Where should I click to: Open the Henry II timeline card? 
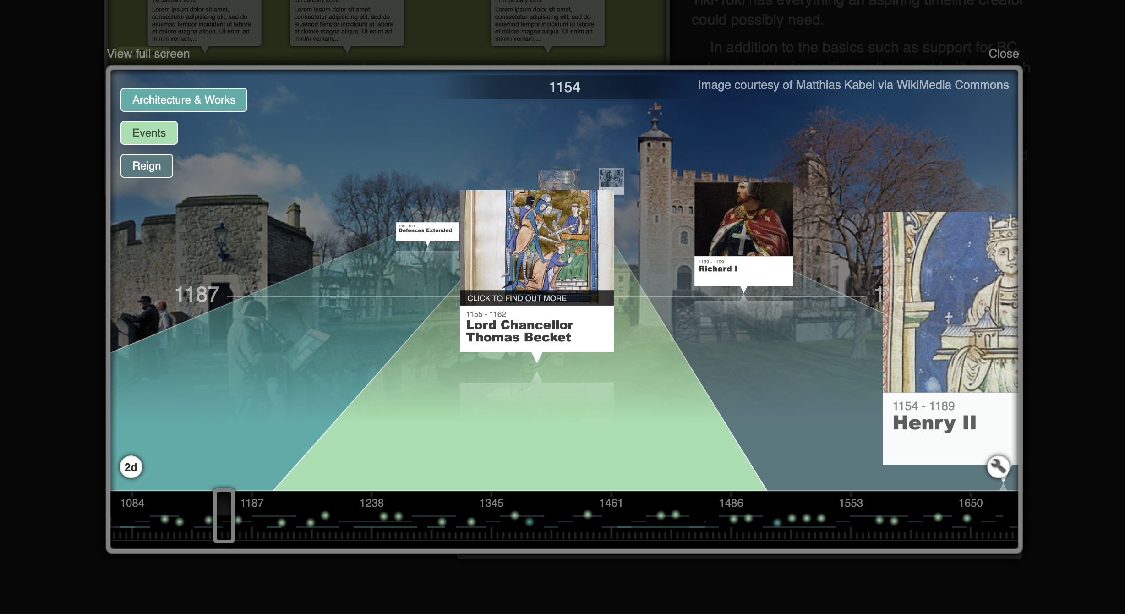coord(950,338)
